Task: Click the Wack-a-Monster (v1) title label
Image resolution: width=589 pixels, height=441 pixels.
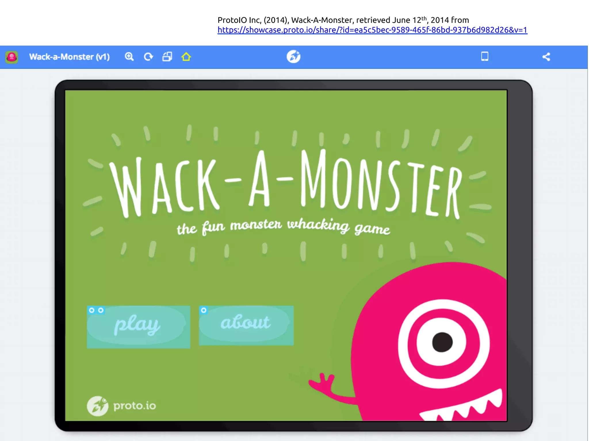Action: 69,57
